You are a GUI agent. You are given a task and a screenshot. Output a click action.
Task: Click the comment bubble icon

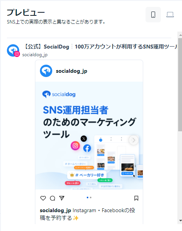pos(53,198)
